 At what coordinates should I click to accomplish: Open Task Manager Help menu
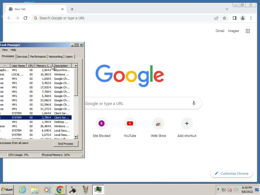pyautogui.click(x=13, y=50)
